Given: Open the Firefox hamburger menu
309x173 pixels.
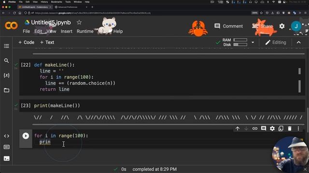Looking at the screenshot, I should [x=305, y=13].
